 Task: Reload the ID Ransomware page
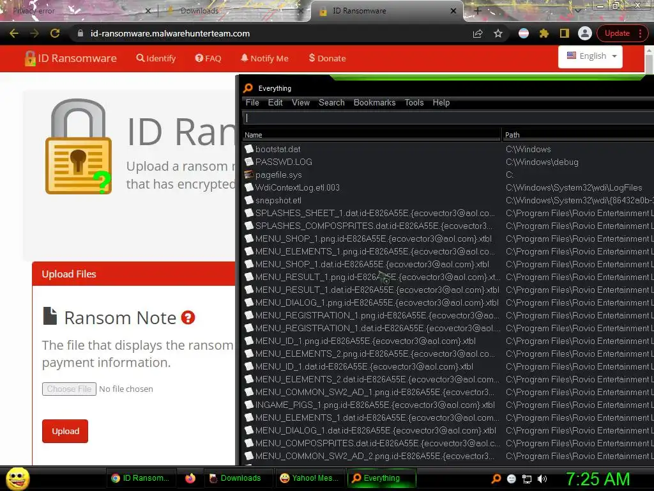click(55, 33)
